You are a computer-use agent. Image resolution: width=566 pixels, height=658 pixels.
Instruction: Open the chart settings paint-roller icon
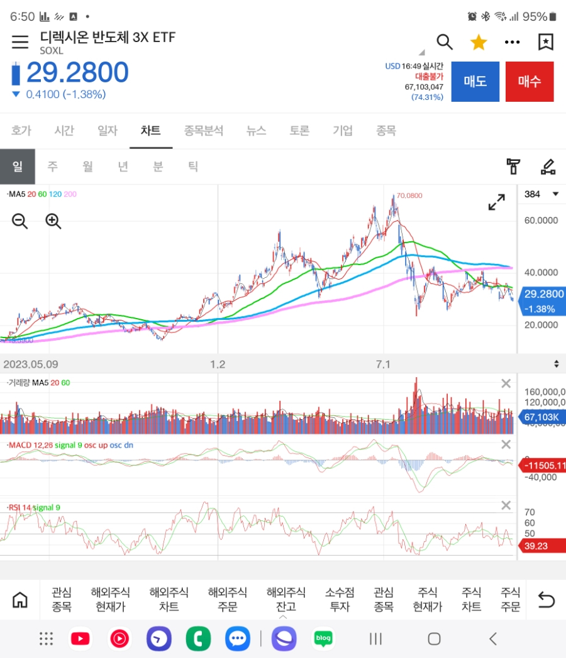[513, 167]
